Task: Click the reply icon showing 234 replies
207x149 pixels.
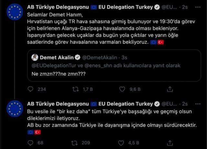Action: tap(32, 89)
